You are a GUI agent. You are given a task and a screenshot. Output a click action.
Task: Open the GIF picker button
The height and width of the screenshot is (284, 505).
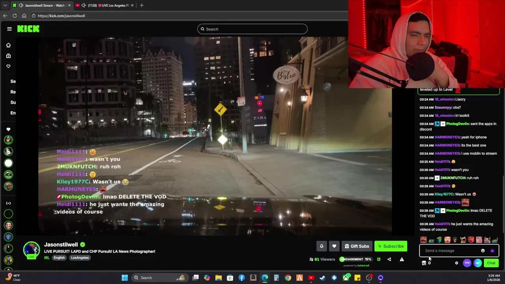tap(477, 263)
